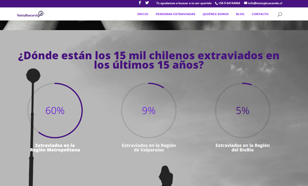Go to the INICIO menu item
The width and height of the screenshot is (308, 186).
(x=143, y=14)
